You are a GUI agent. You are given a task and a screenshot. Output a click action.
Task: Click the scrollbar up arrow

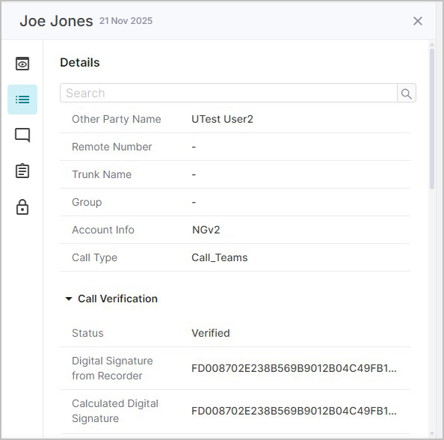(x=432, y=45)
